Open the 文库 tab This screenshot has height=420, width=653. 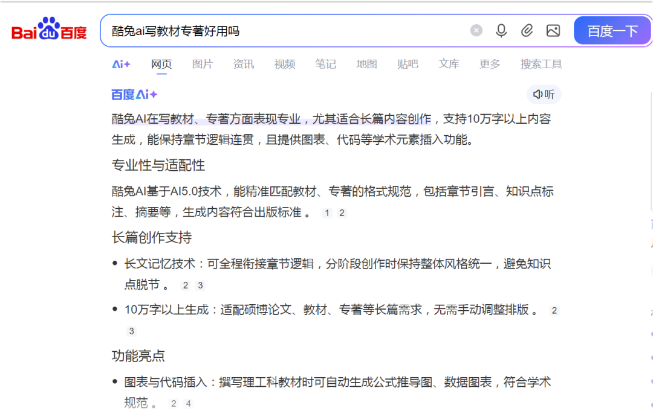tap(449, 64)
